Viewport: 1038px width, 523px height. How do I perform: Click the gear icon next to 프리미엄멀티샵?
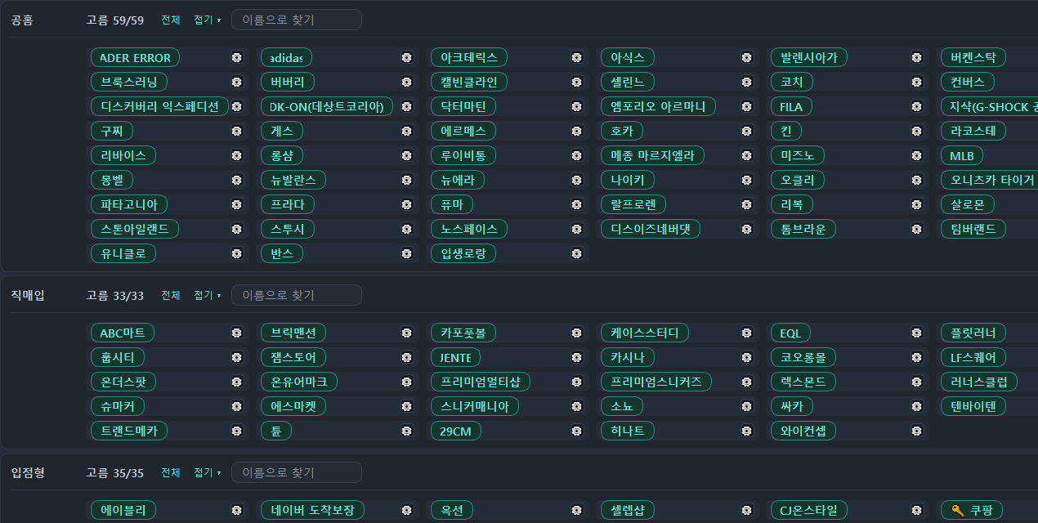[x=577, y=382]
